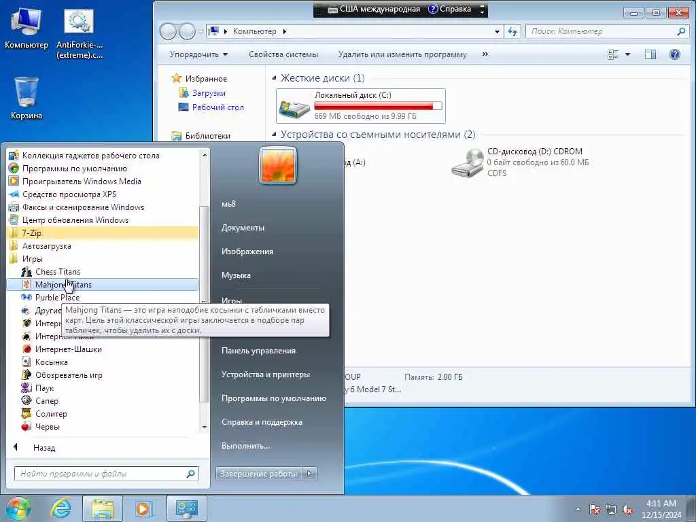
Task: Collapse Жесткие диски group
Action: point(275,78)
